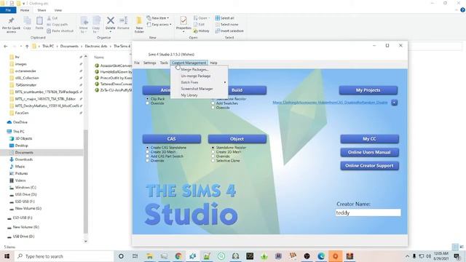Select Create CAS Standalone radio
The height and width of the screenshot is (262, 466).
147,147
